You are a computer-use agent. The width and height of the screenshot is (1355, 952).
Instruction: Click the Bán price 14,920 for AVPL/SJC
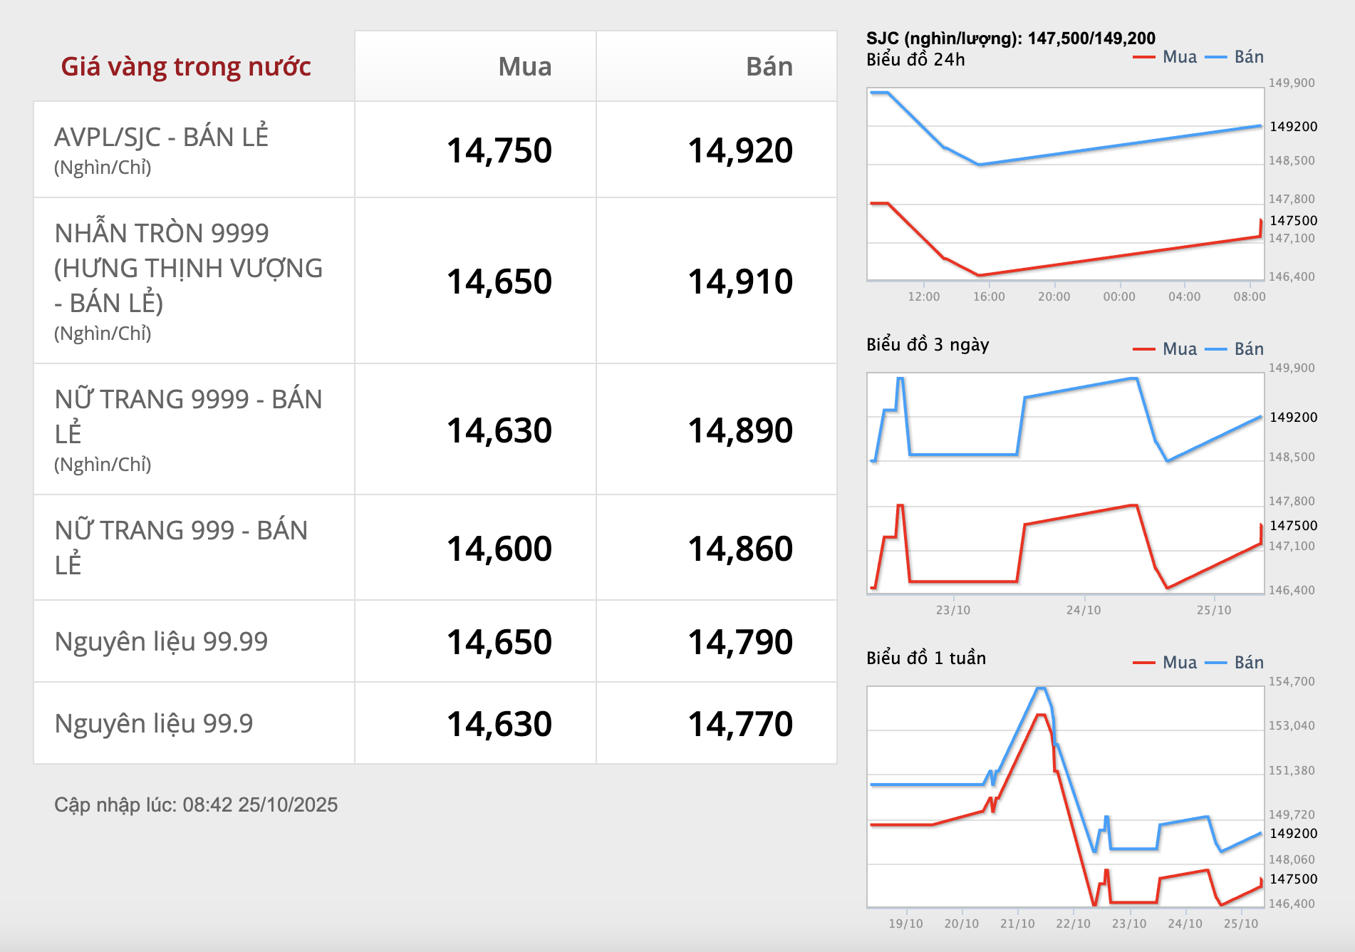pos(739,150)
